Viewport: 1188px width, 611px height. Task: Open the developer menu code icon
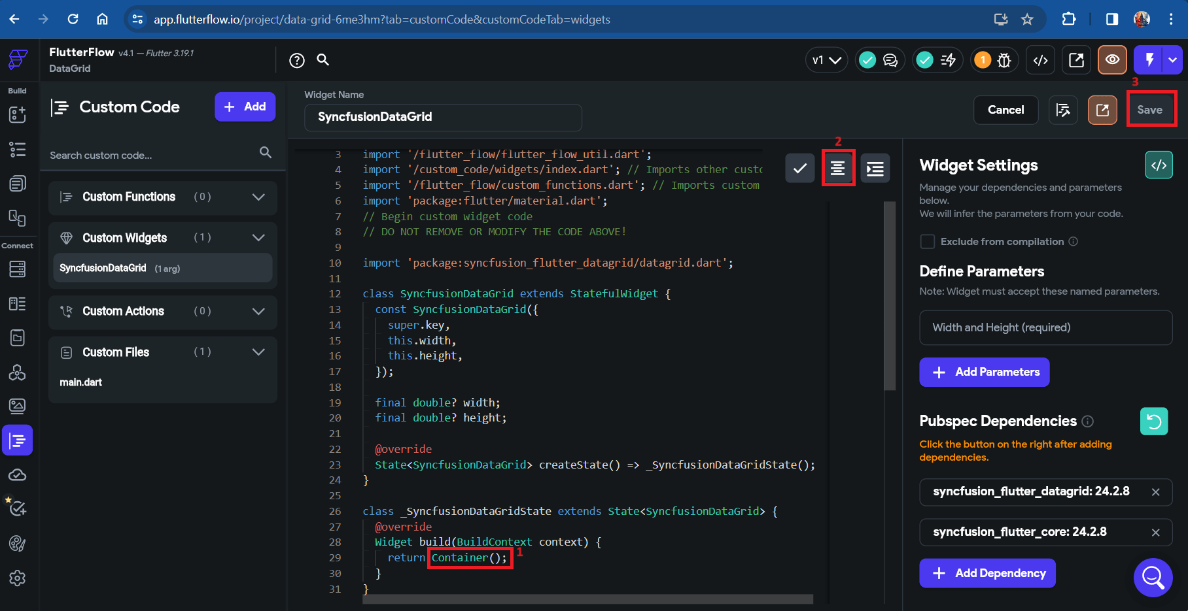pos(1041,60)
